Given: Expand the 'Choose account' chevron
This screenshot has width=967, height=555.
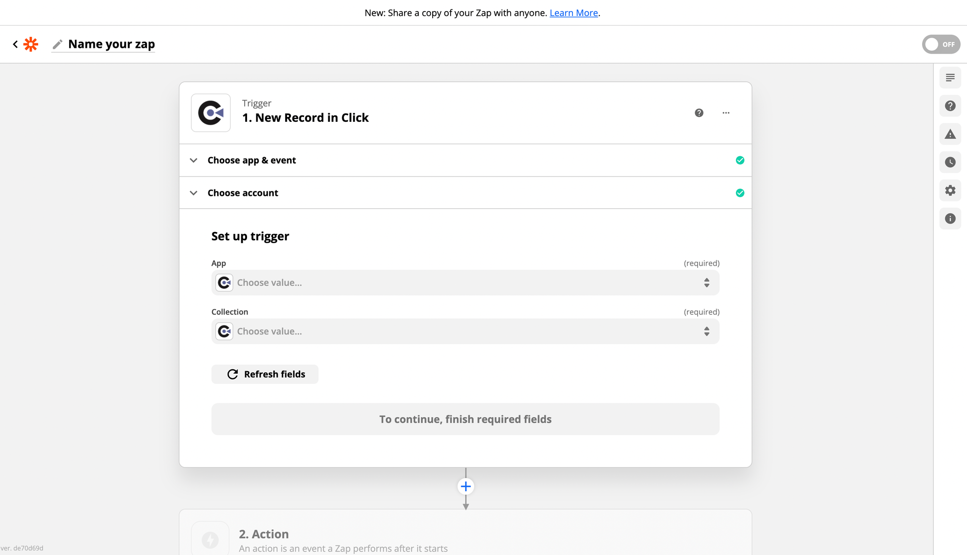Looking at the screenshot, I should point(193,193).
